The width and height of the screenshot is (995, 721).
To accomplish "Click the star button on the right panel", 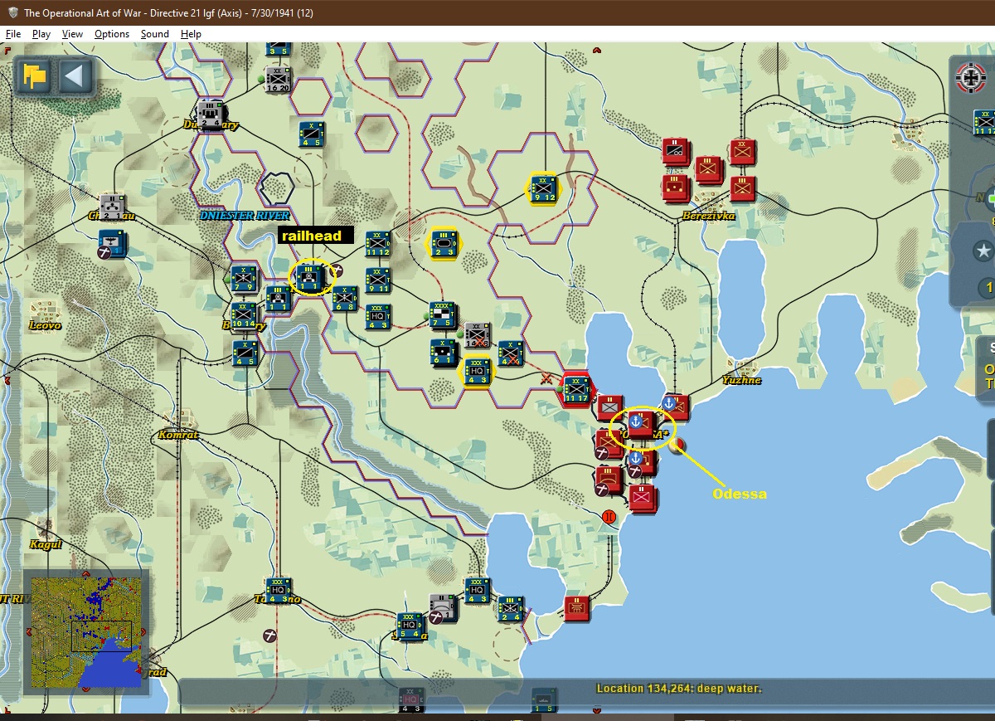I will pyautogui.click(x=984, y=251).
